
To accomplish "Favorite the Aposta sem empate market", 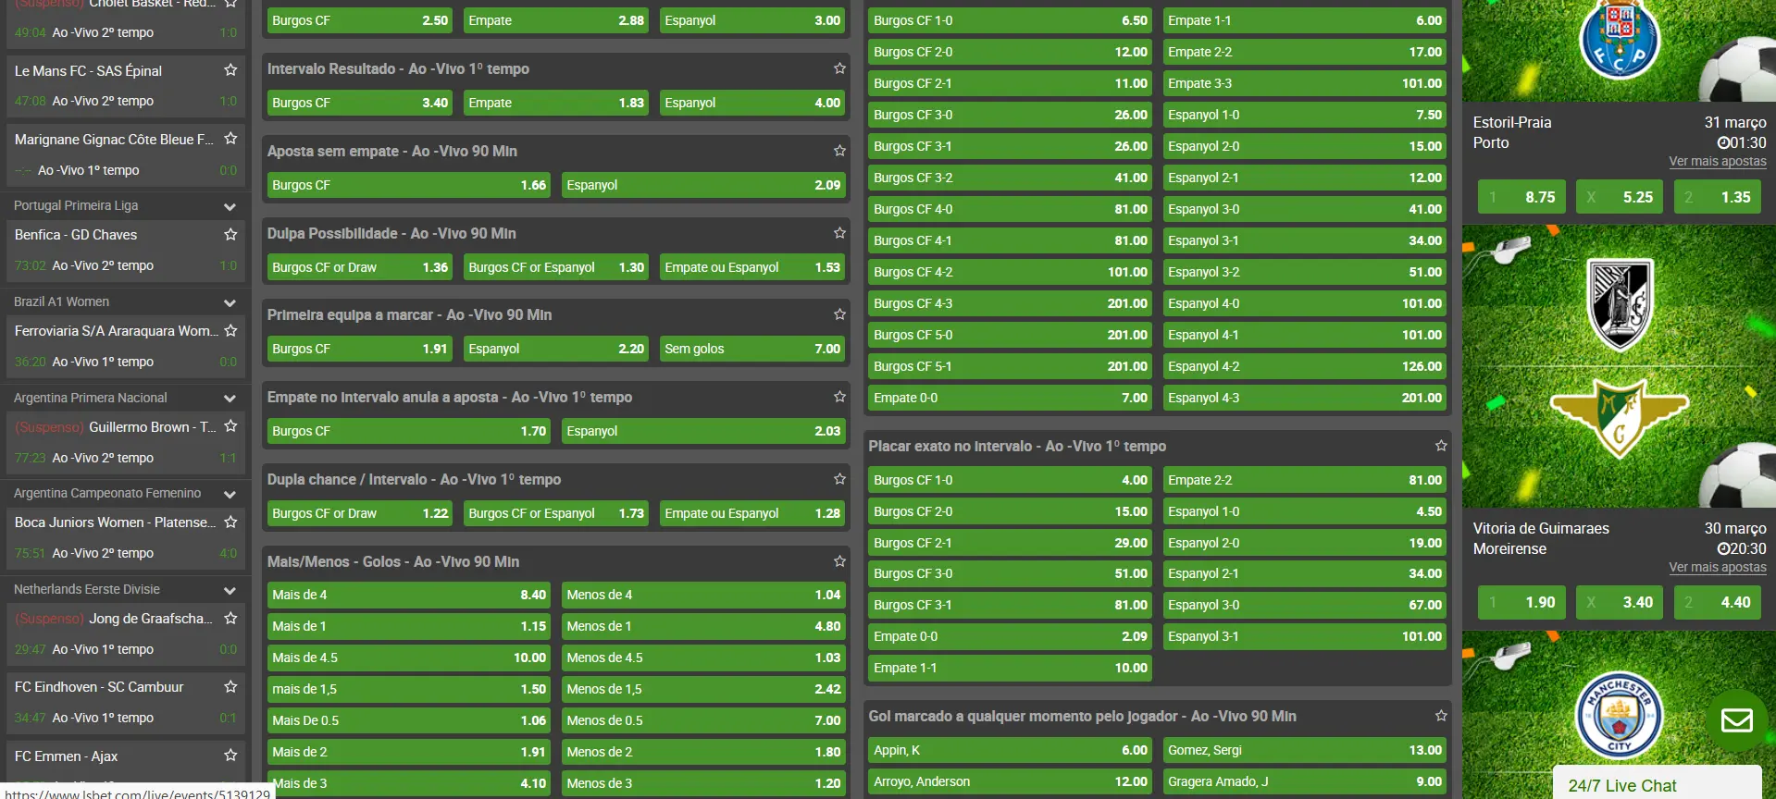I will pyautogui.click(x=839, y=151).
